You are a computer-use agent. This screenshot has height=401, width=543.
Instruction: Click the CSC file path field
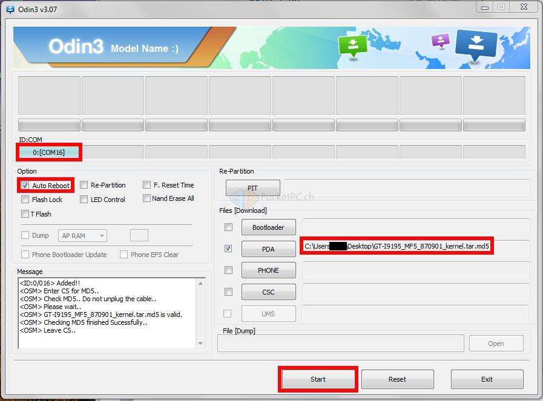coord(416,292)
